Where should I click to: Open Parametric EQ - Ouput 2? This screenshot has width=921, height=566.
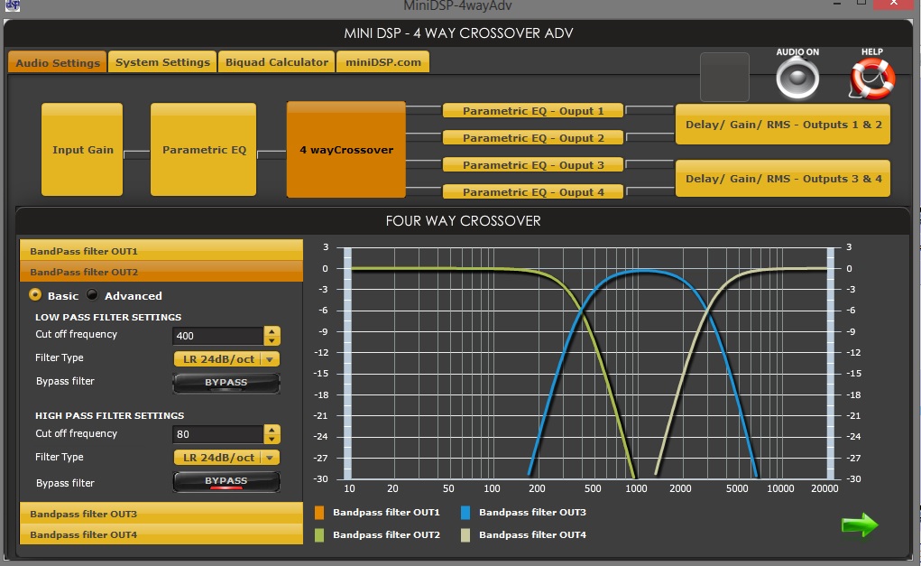tap(533, 137)
